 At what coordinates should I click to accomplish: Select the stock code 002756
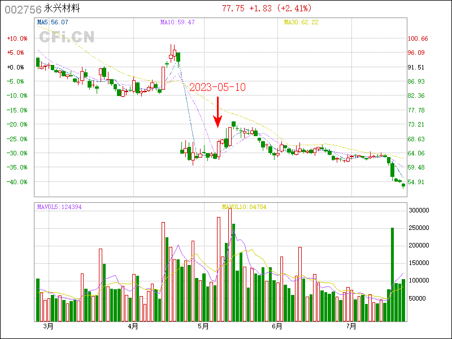(x=20, y=8)
